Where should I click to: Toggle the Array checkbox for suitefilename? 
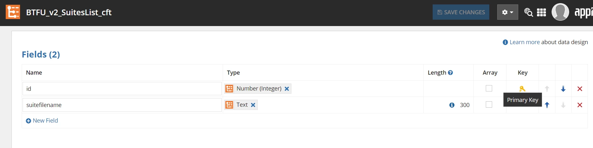coord(489,104)
